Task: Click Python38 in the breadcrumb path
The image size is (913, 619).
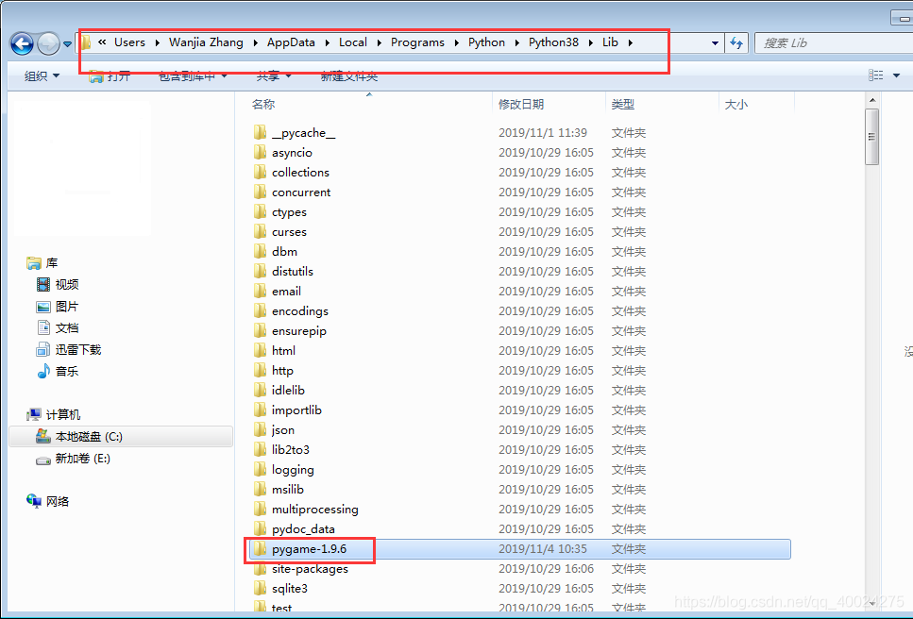Action: pyautogui.click(x=553, y=42)
